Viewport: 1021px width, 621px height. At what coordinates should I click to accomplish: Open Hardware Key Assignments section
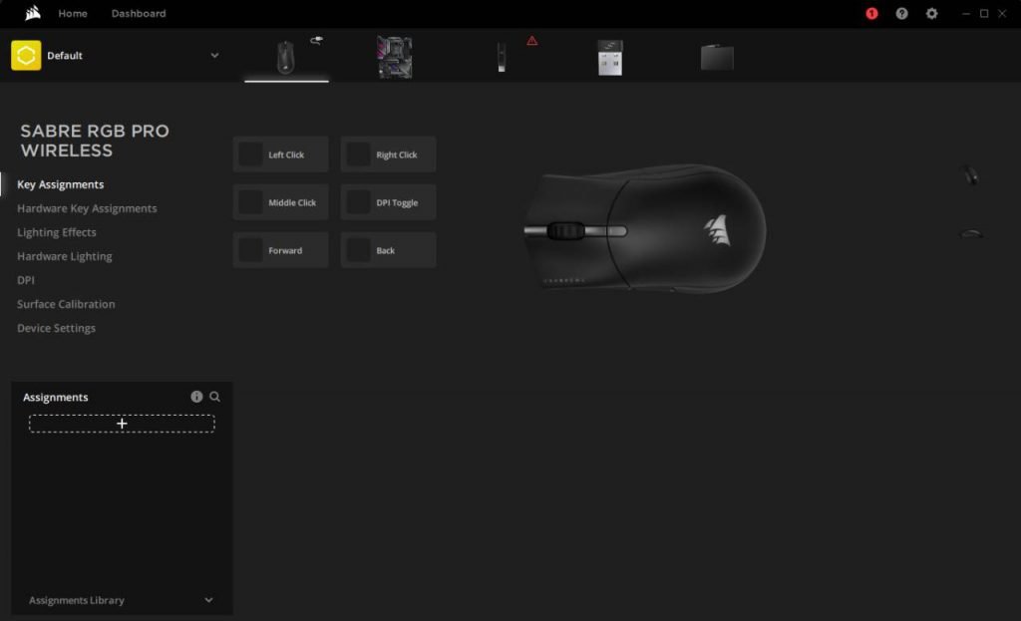87,208
